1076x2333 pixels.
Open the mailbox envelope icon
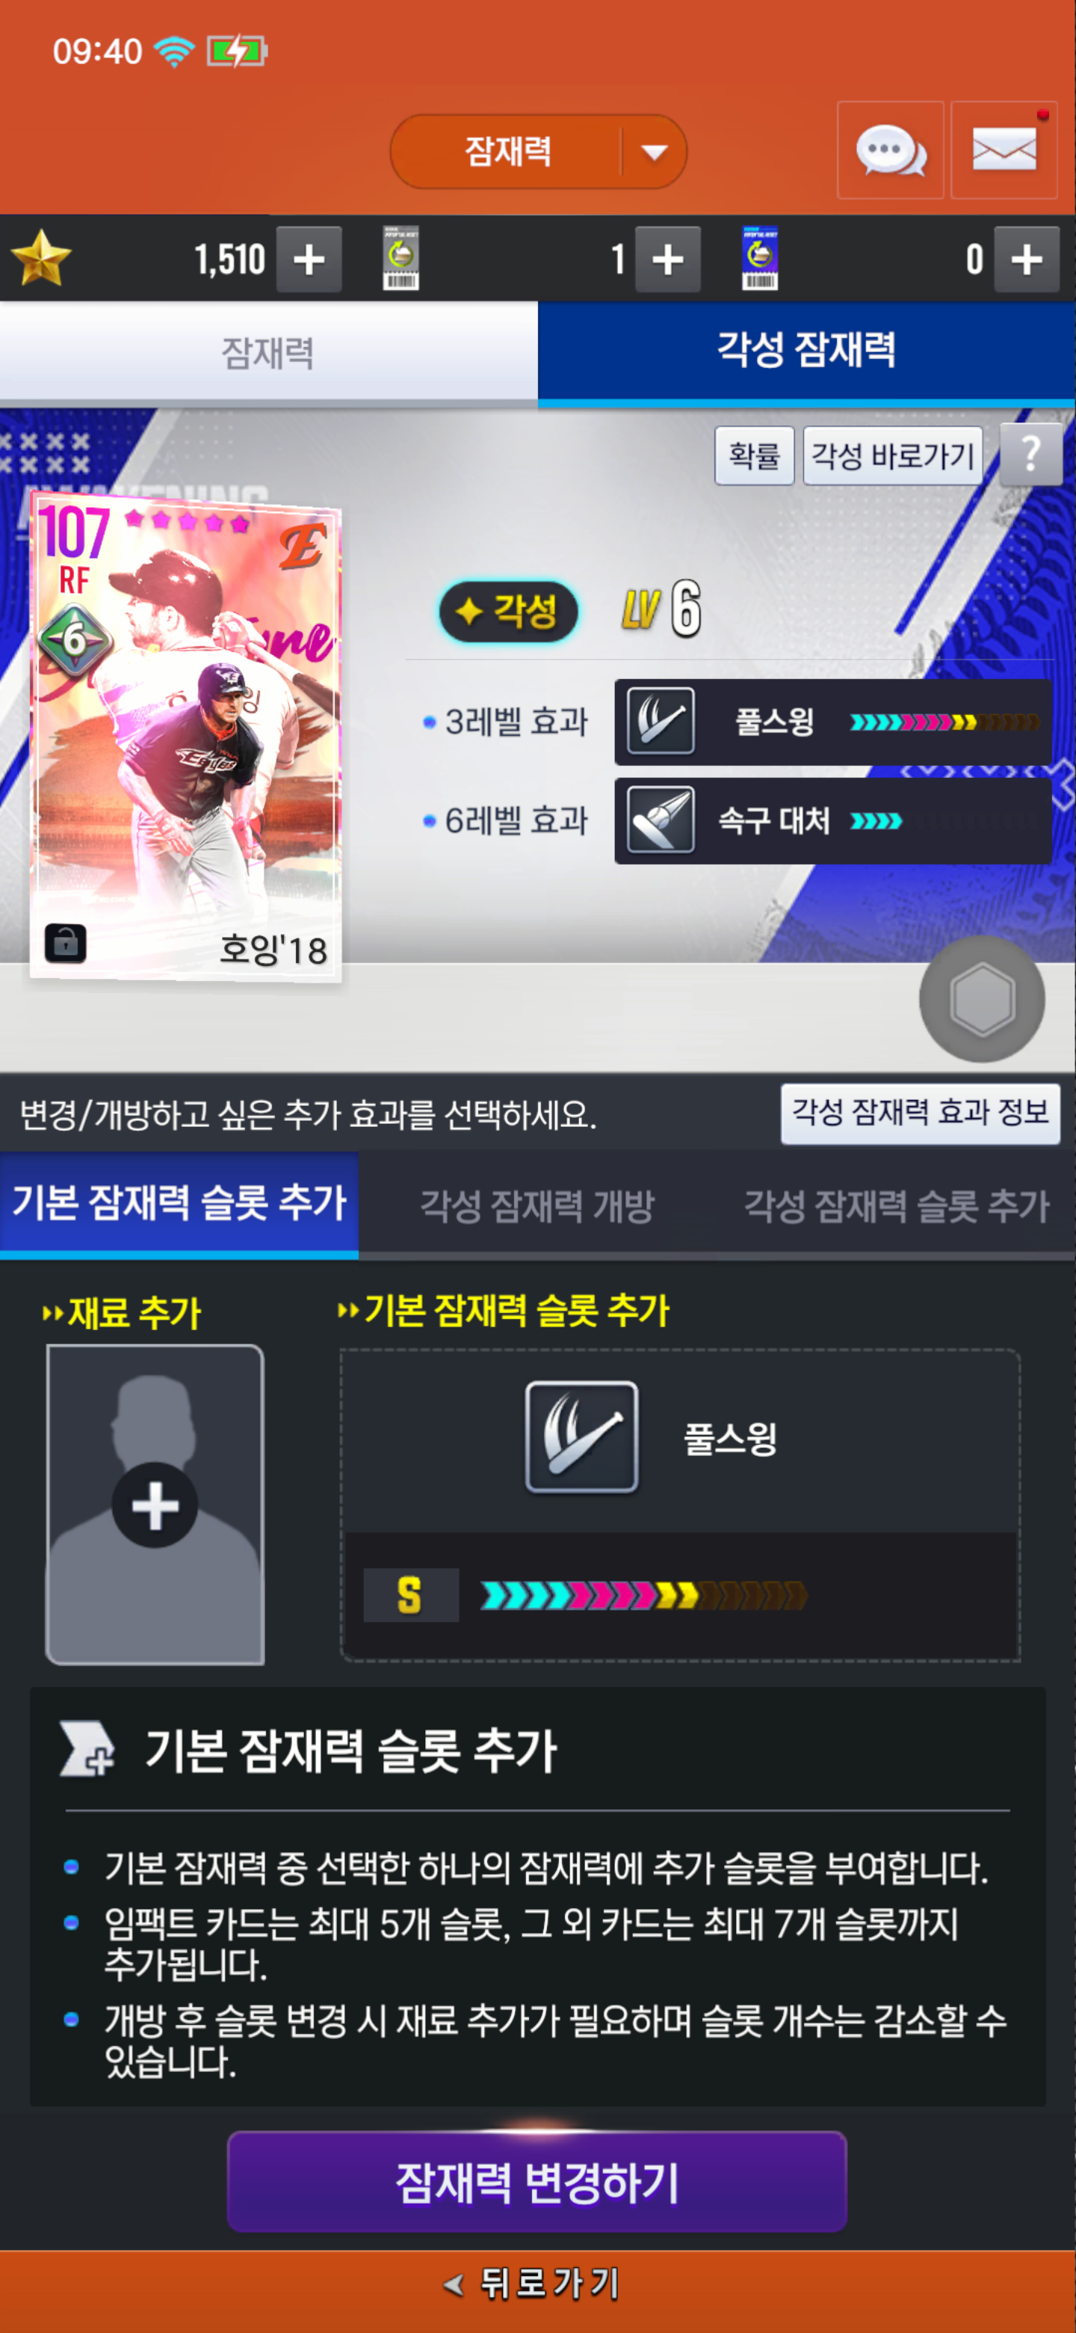[1004, 150]
